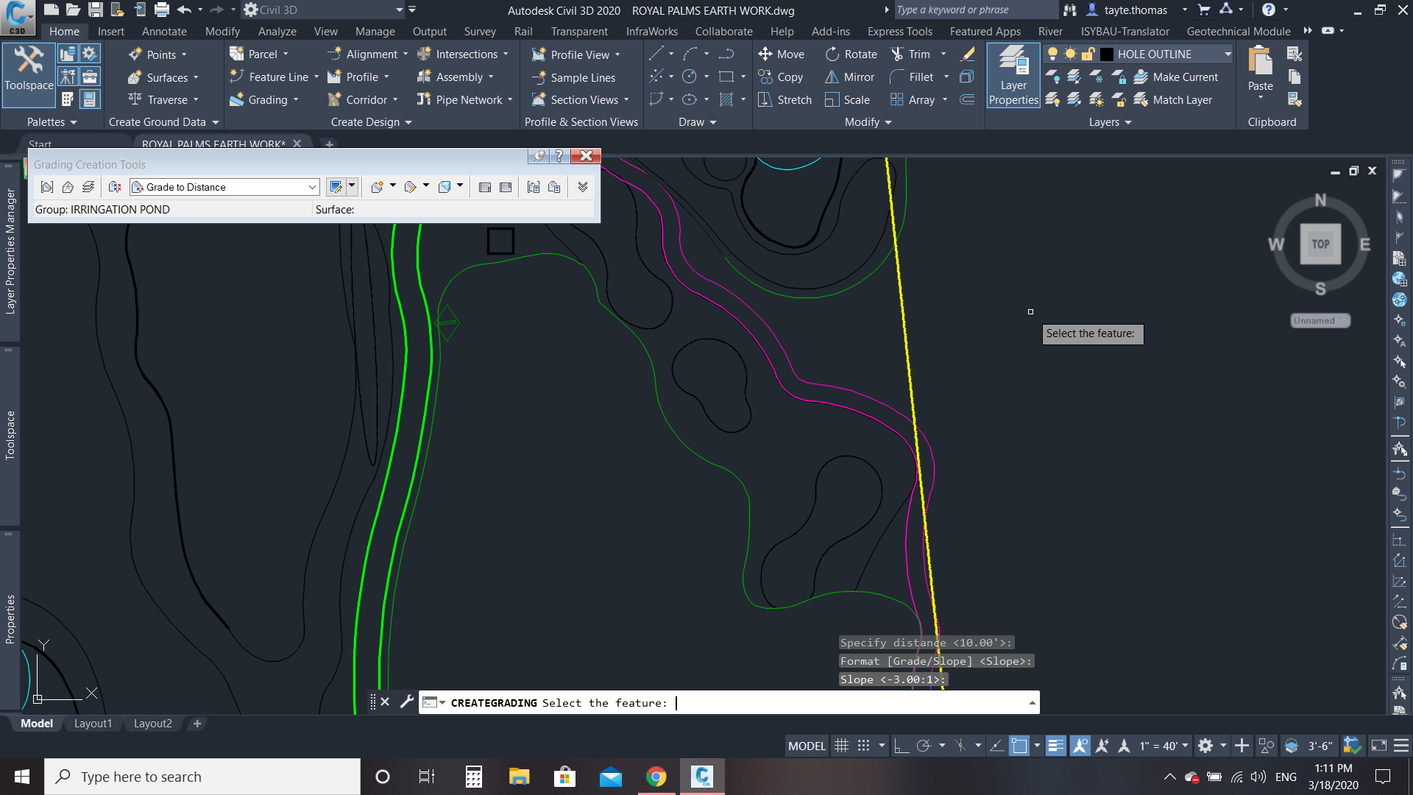The image size is (1413, 795).
Task: Open the Draw panel expander
Action: coord(712,122)
